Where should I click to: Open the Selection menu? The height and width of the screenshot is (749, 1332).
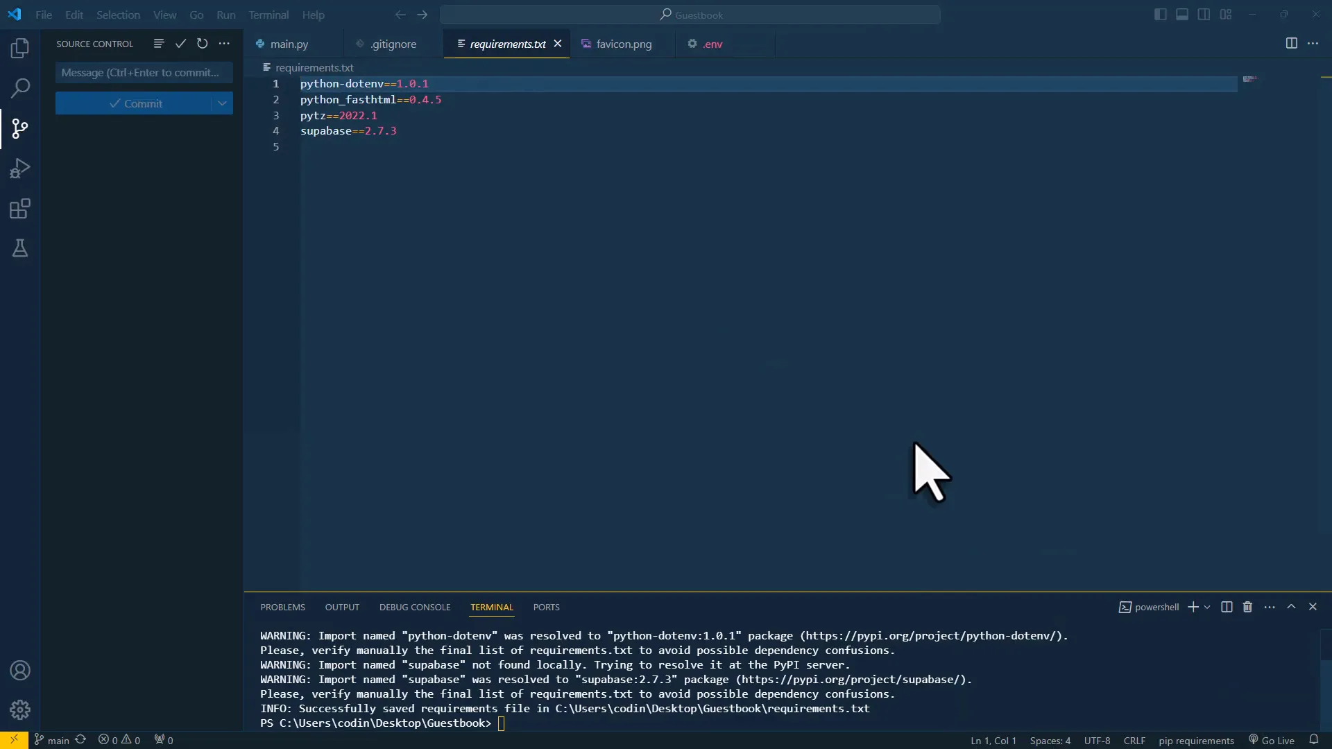tap(118, 15)
